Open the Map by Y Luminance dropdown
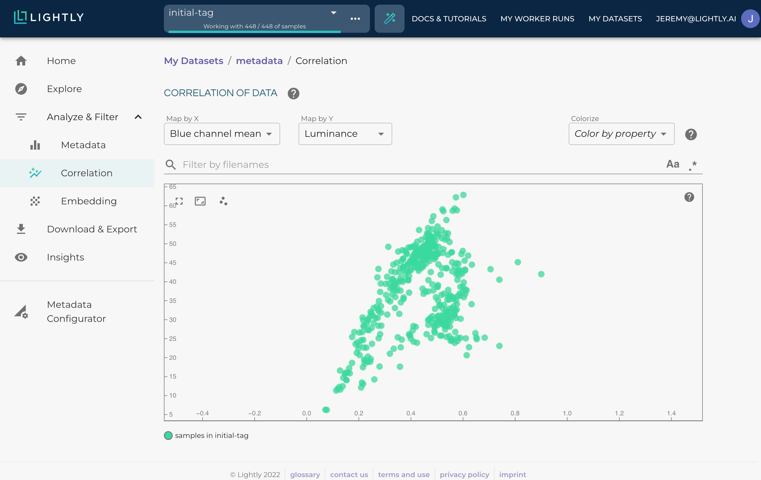 (345, 134)
